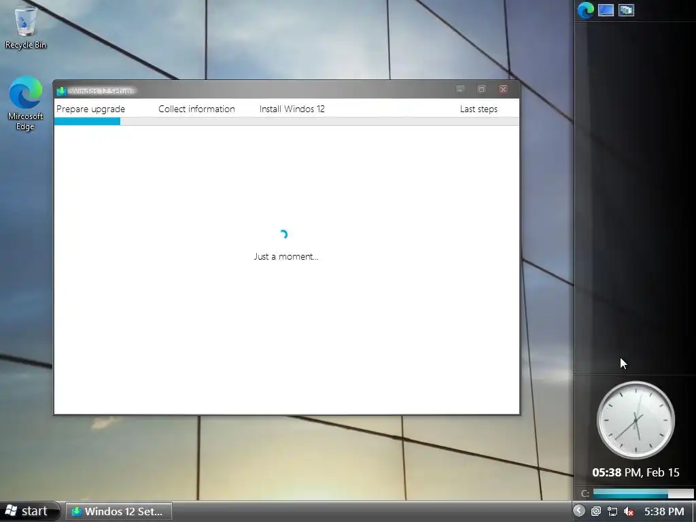Click the setup progress bar

click(x=286, y=122)
